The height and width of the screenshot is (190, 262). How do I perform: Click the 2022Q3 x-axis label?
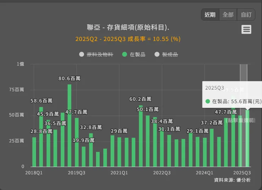[x=162, y=173]
